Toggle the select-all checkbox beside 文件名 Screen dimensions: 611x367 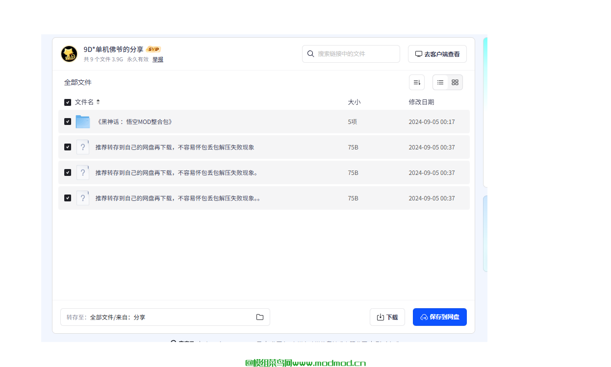coord(68,102)
